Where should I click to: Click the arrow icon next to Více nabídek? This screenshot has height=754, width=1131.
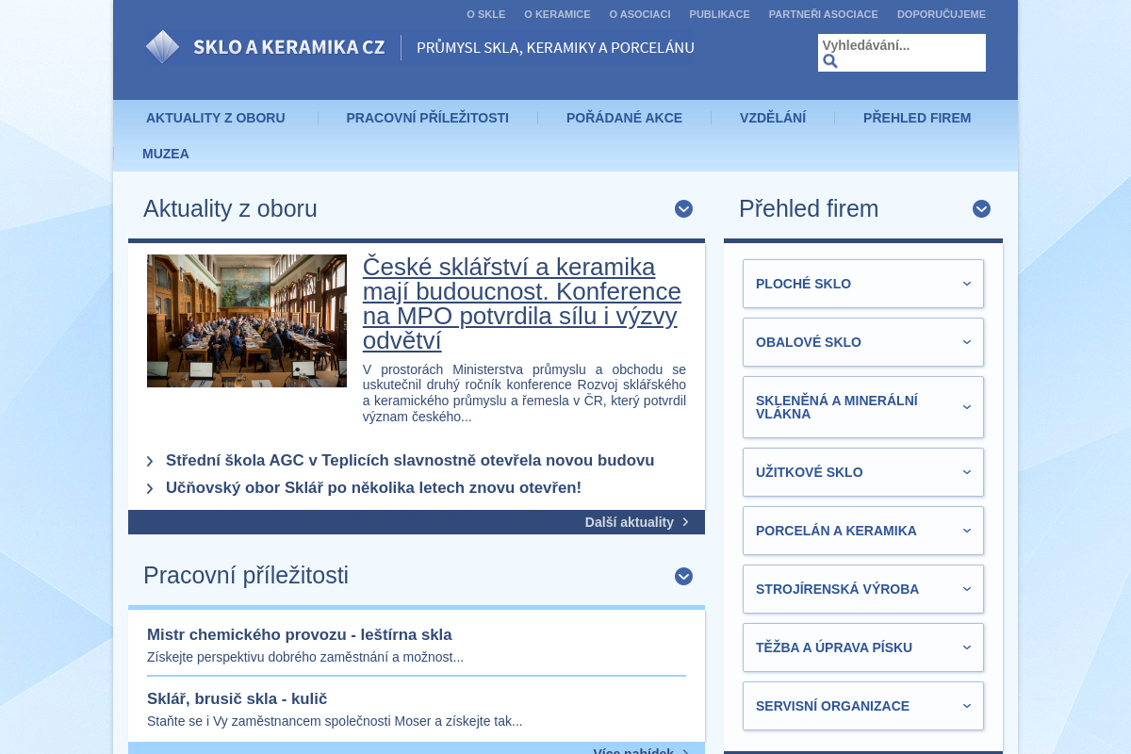[685, 751]
